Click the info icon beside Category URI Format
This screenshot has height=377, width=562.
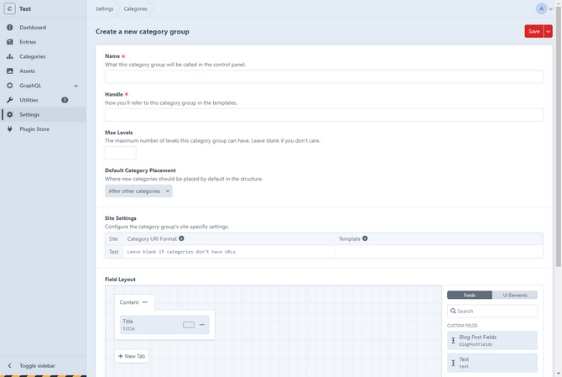pos(182,238)
